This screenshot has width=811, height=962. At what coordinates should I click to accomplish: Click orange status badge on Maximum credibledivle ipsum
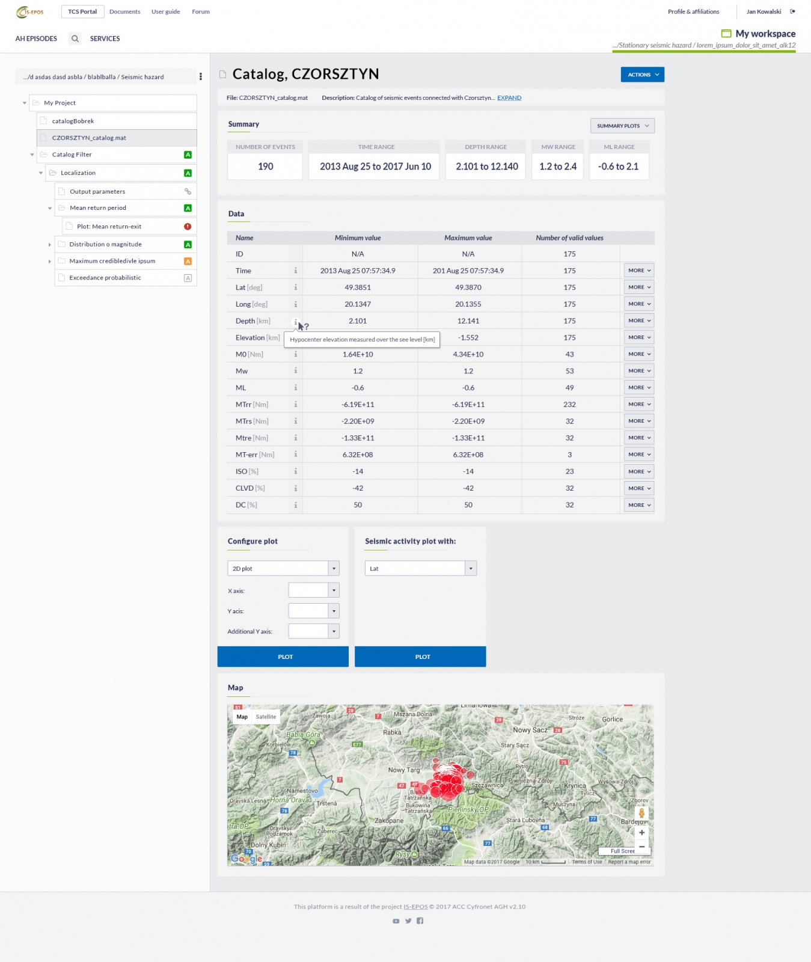tap(188, 261)
